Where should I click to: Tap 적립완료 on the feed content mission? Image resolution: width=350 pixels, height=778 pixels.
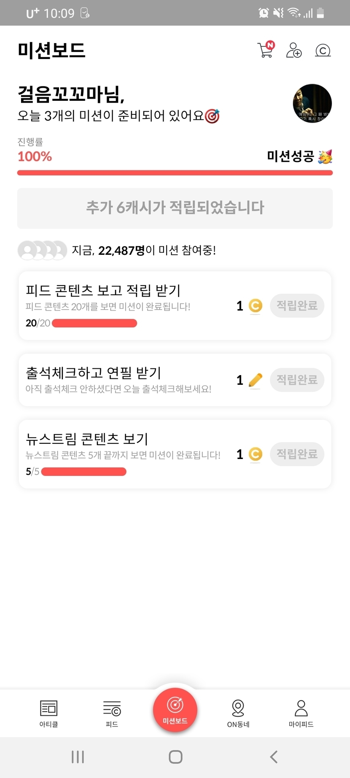click(x=297, y=305)
